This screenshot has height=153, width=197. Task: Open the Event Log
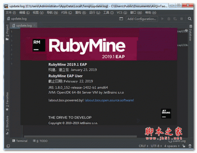tap(177, 141)
